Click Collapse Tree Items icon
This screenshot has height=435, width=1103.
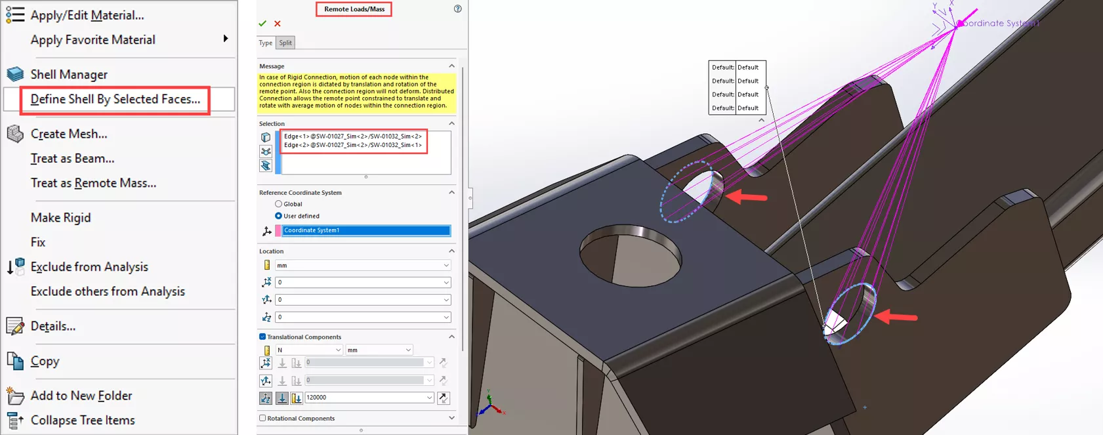coord(15,421)
